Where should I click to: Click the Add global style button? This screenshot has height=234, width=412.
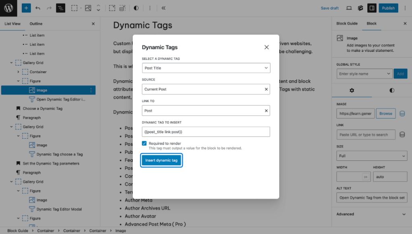(400, 74)
